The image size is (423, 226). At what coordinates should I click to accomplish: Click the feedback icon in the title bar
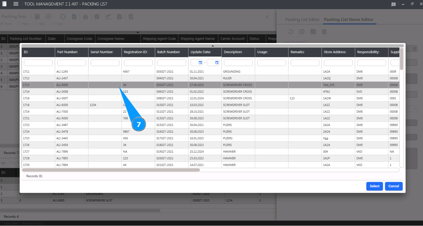394,4
